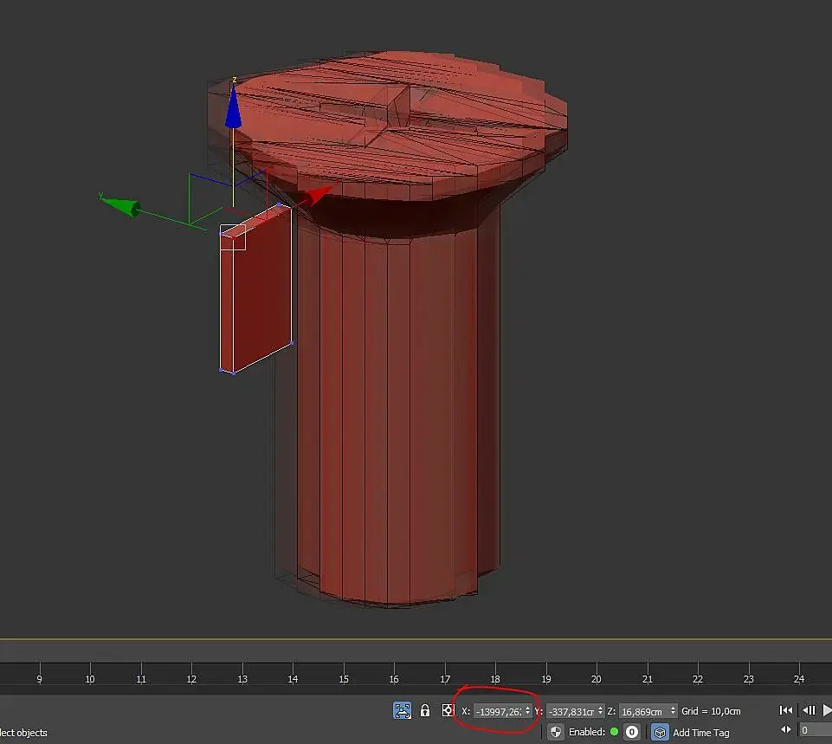Screen dimensions: 832x744
Task: Click the X coordinate input field
Action: click(x=498, y=711)
